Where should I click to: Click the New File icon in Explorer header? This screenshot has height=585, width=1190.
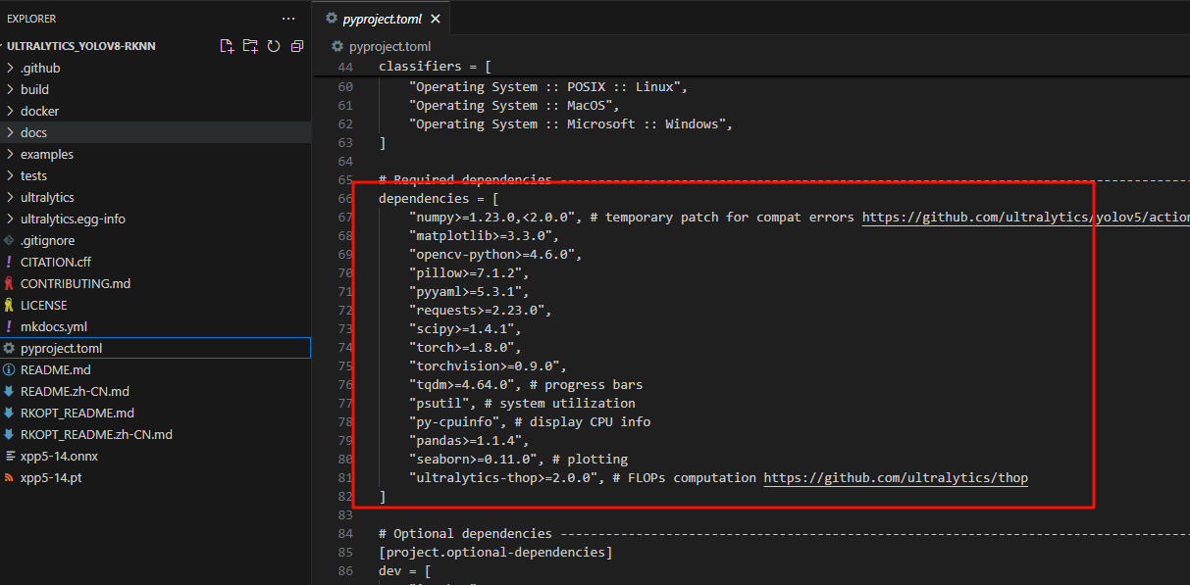tap(227, 46)
